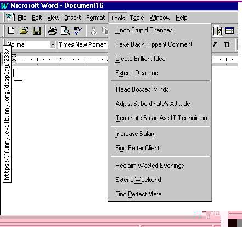The image size is (242, 227).
Task: Run the ABC spelling check icon
Action: point(78,31)
